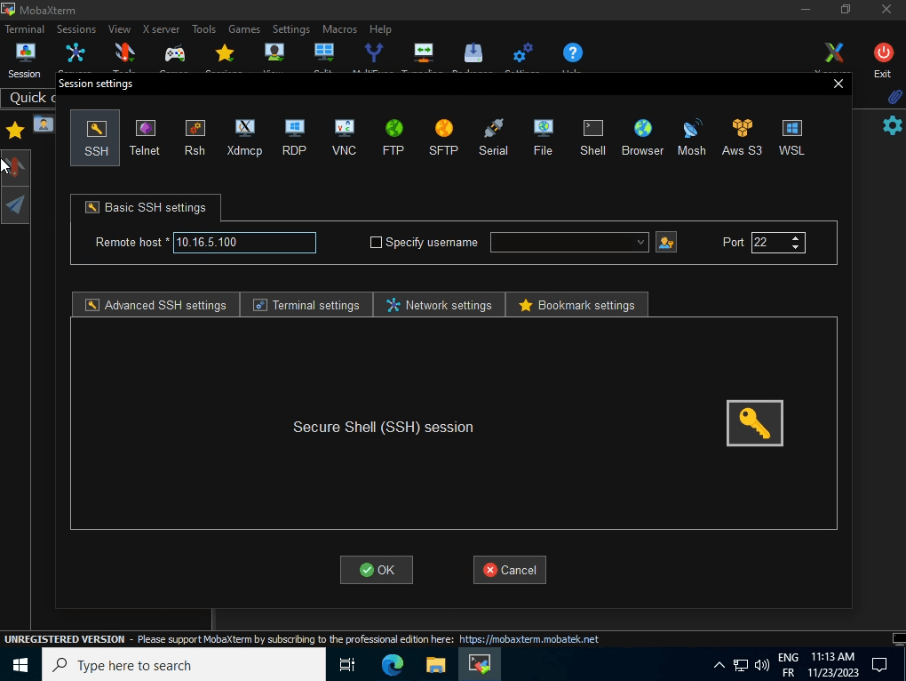The image size is (906, 681).
Task: Open the Terminal menu
Action: click(x=24, y=29)
